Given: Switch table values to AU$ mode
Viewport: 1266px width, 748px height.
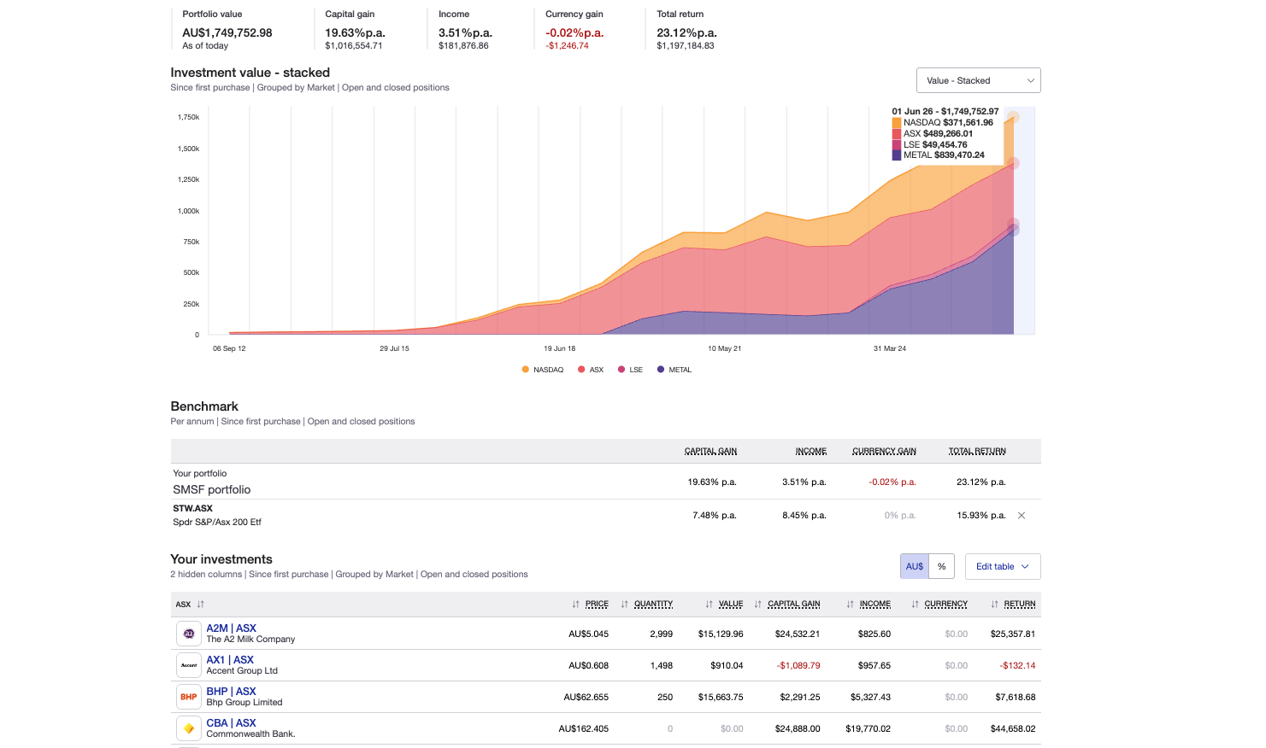Looking at the screenshot, I should pos(915,566).
